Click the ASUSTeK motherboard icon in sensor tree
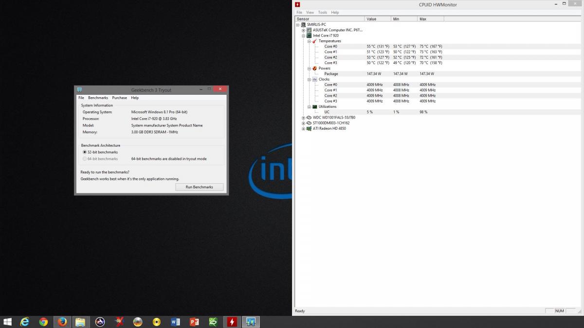The height and width of the screenshot is (328, 584). point(309,30)
